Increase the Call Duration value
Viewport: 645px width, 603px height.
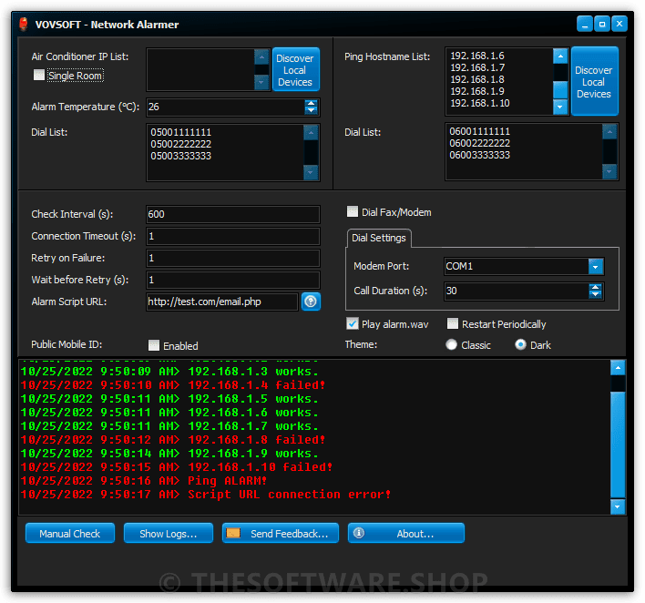pos(595,287)
